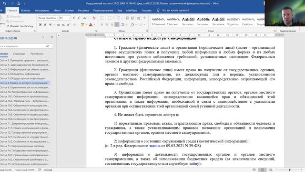Click the magnifier search icon in Navigation pane
This screenshot has height=172, width=305.
click(x=47, y=46)
